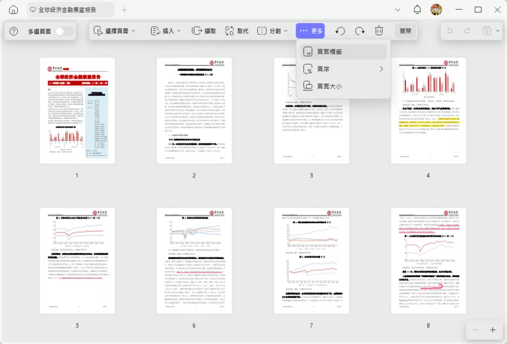Viewport: 507px width, 344px height.
Task: Click 擷取 extract pages button
Action: point(203,31)
